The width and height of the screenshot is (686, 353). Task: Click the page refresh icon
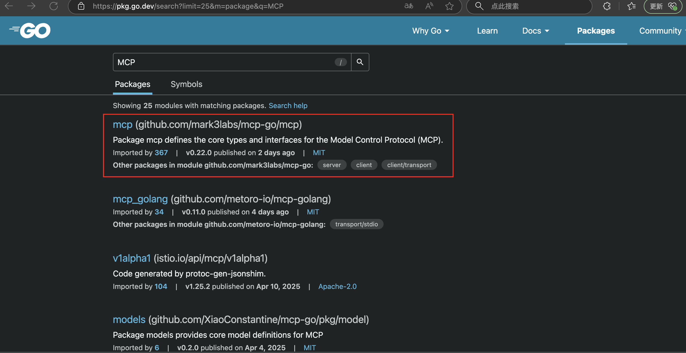tap(53, 6)
